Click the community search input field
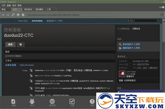Viewport: 165px width, 109px height. point(143,21)
